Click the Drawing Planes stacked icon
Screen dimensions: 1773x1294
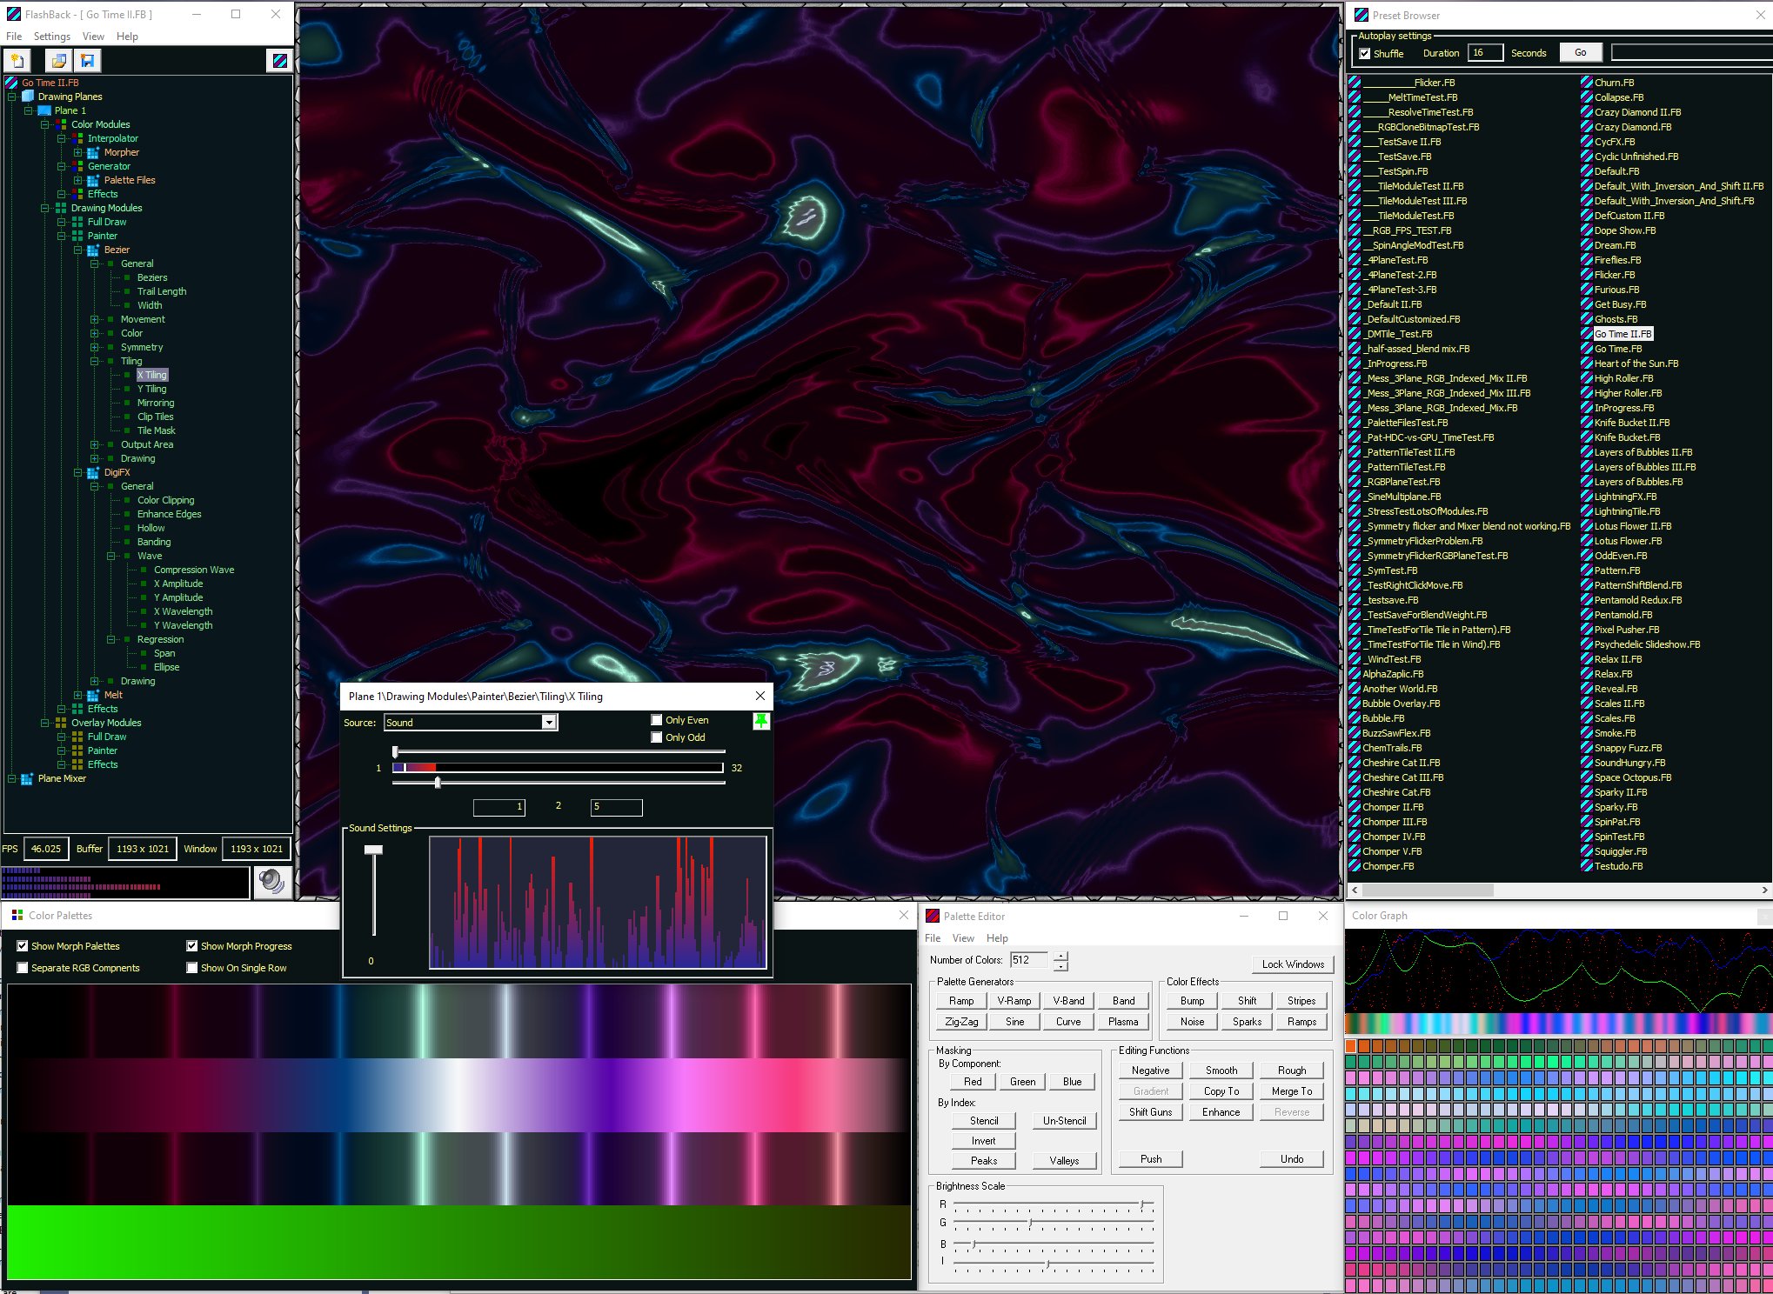[28, 97]
